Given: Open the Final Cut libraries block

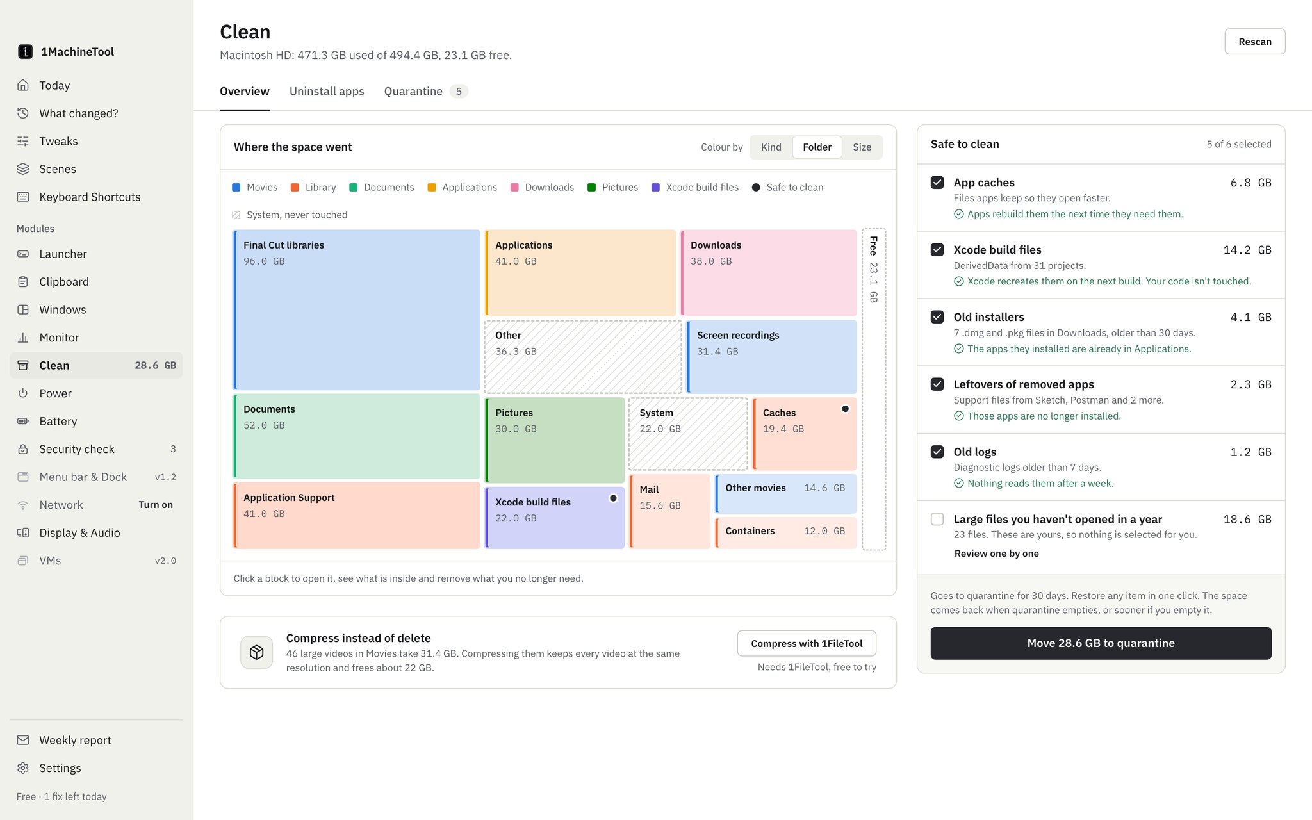Looking at the screenshot, I should (356, 310).
